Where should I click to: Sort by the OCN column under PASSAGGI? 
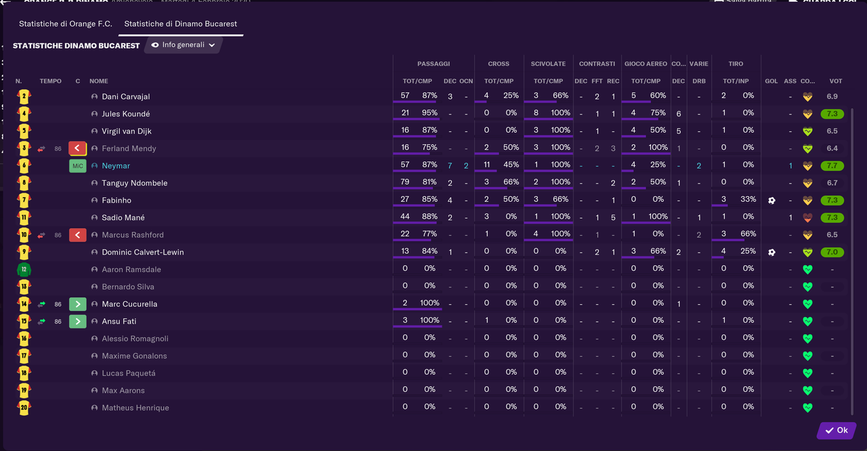pyautogui.click(x=466, y=81)
